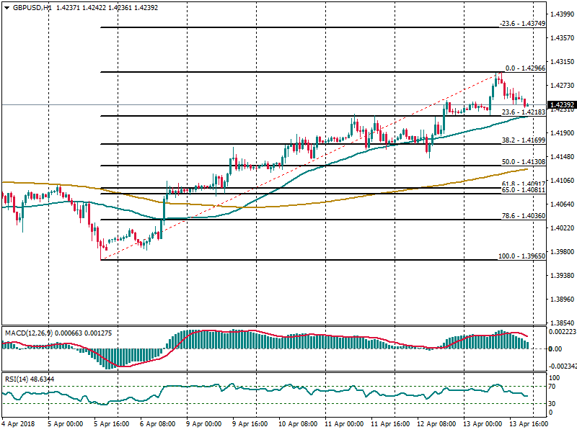Select the 13 Apr 16:00 time label
This screenshot has width=577, height=432.
530,426
